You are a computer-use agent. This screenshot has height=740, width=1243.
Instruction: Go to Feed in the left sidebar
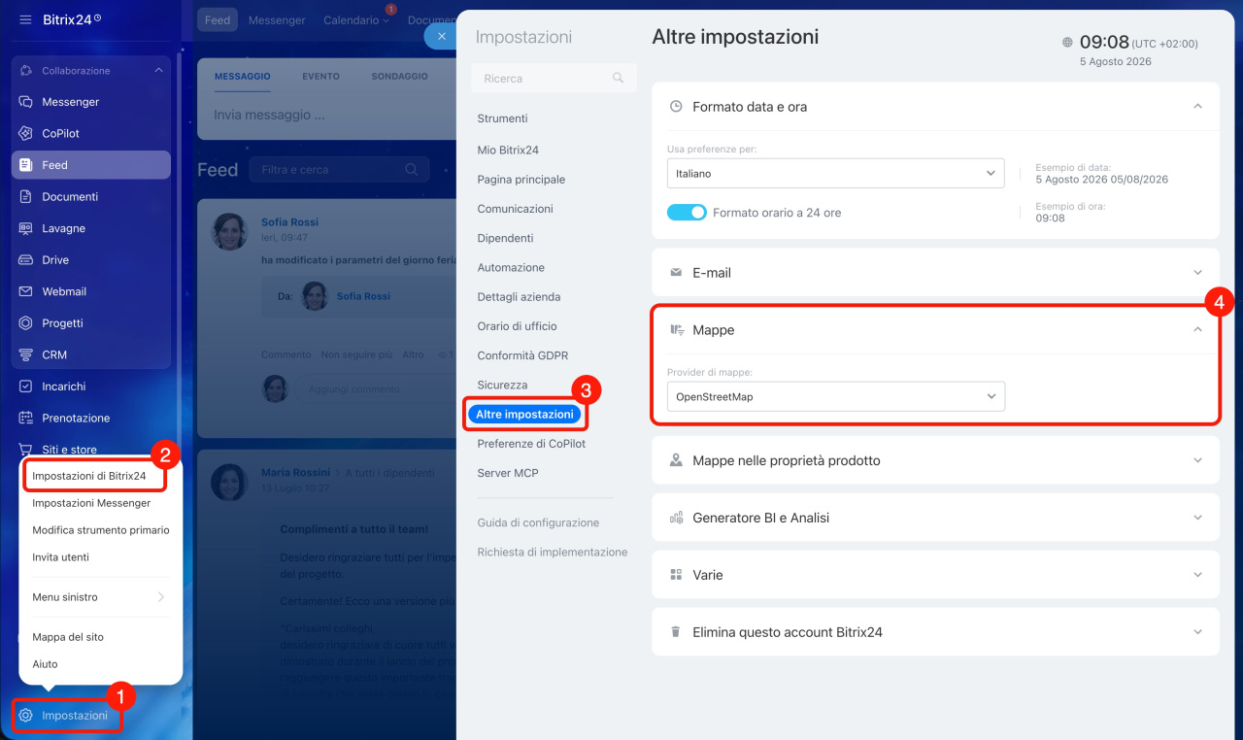coord(91,165)
